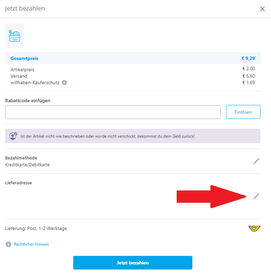Click the Kreditkarte/Debitkarte payment text
271x277 pixels.
[x=27, y=165]
